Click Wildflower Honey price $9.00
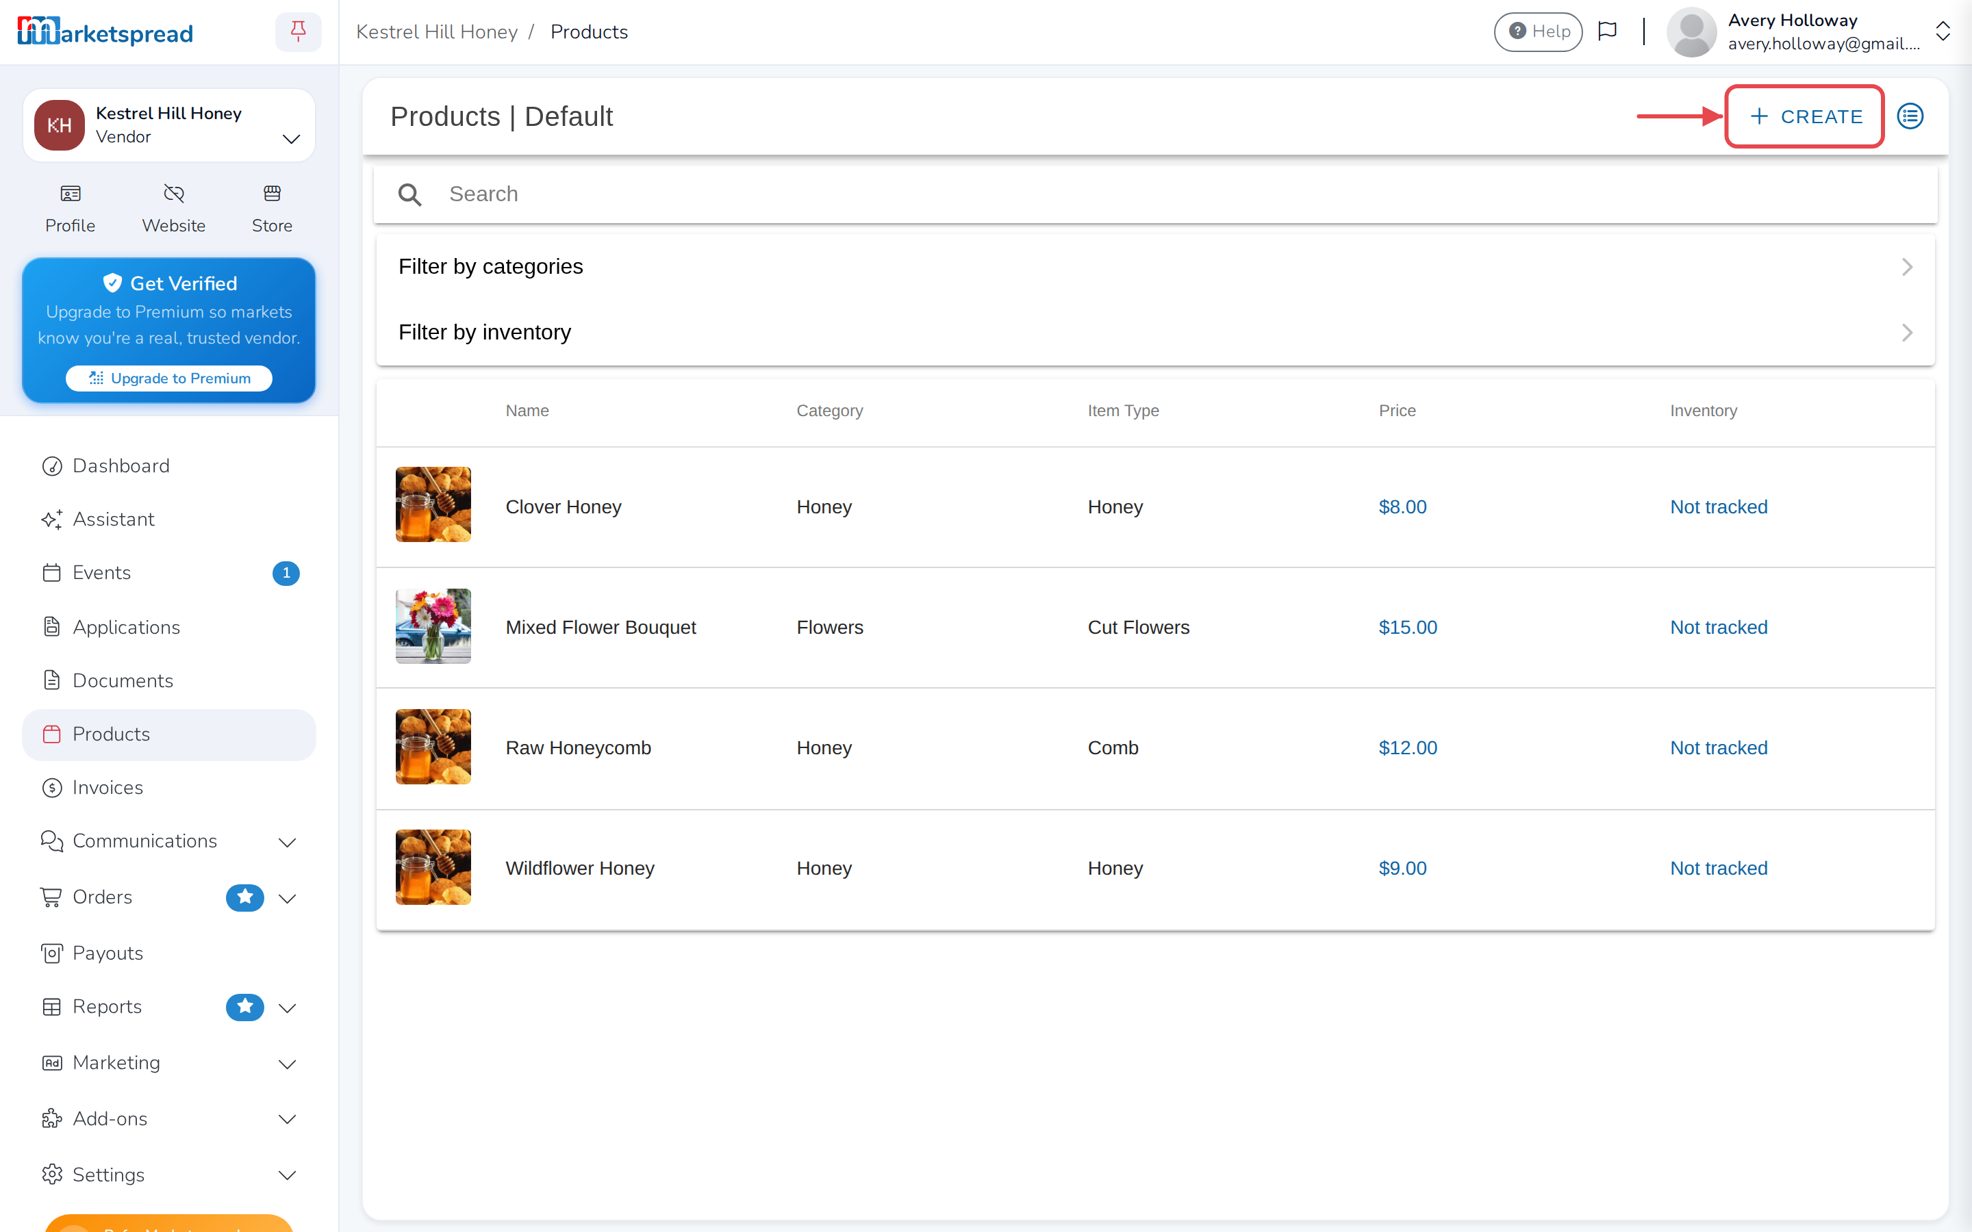 click(x=1402, y=869)
